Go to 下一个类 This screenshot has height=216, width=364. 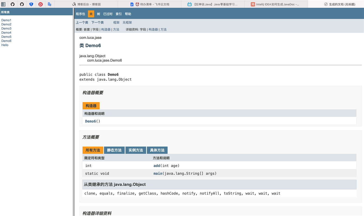[97, 22]
